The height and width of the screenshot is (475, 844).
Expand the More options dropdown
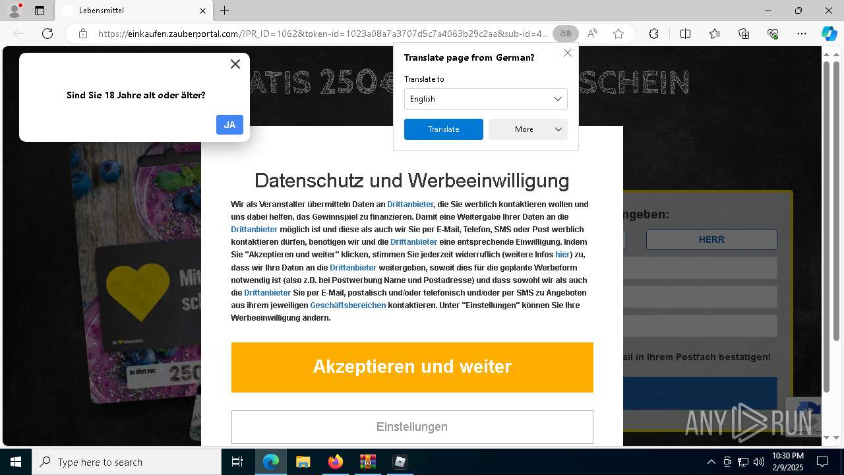[x=528, y=129]
